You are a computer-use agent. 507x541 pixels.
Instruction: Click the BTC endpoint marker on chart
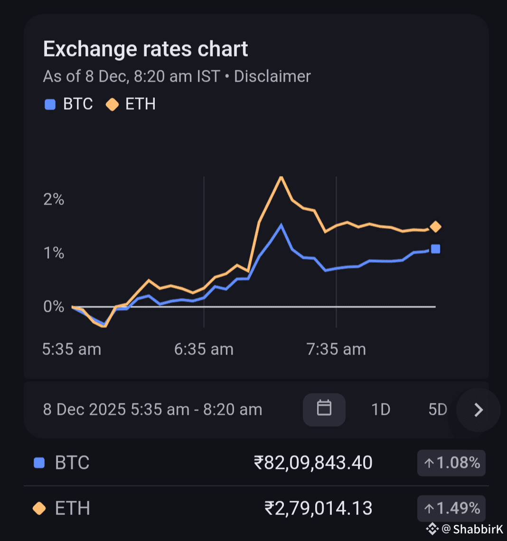435,249
